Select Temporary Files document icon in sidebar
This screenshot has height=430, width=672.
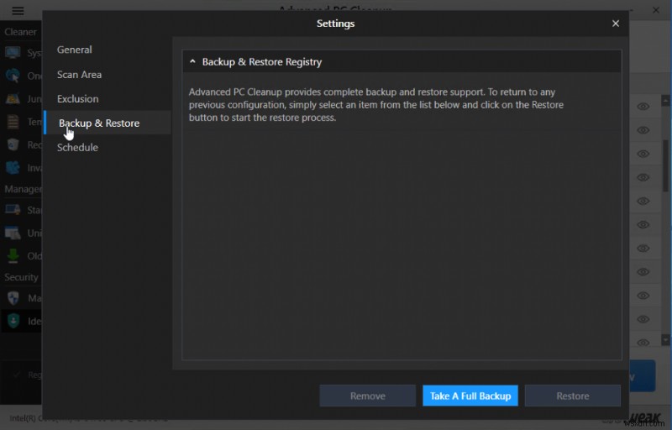(x=13, y=122)
